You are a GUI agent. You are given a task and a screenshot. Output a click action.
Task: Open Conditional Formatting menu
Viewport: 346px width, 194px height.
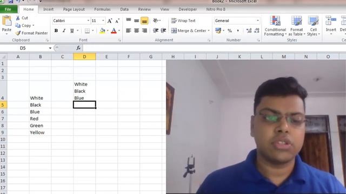275,26
